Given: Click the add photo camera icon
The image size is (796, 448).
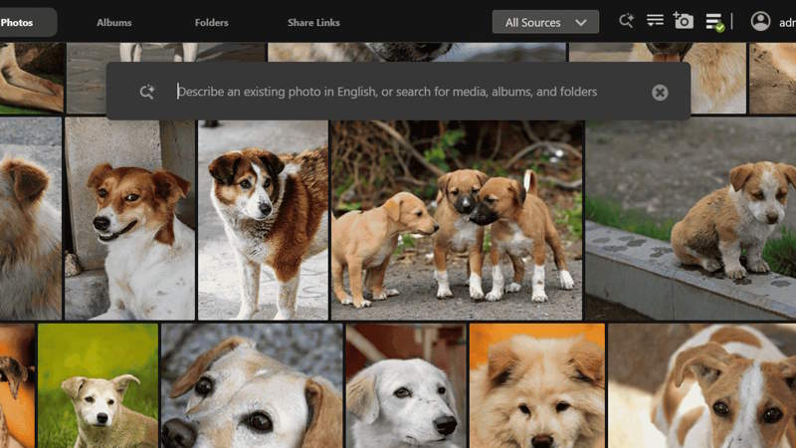Looking at the screenshot, I should (684, 21).
